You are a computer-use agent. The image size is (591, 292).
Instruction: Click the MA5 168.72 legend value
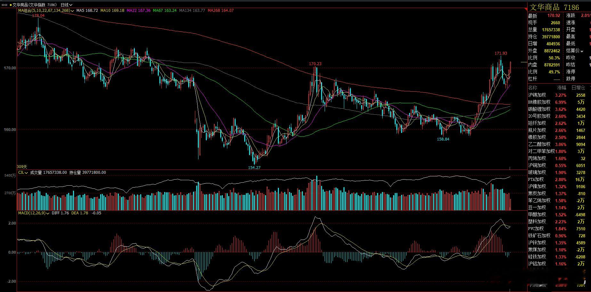click(x=87, y=11)
